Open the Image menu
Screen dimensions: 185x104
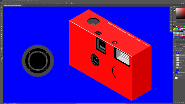[x=8, y=1]
